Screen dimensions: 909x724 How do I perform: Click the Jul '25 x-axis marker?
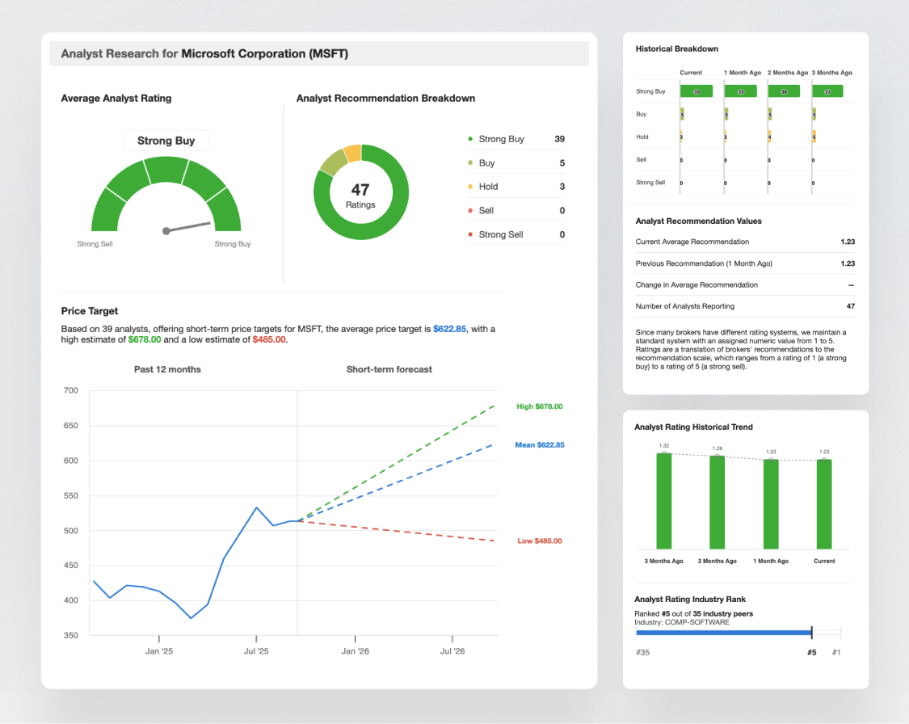[x=256, y=650]
